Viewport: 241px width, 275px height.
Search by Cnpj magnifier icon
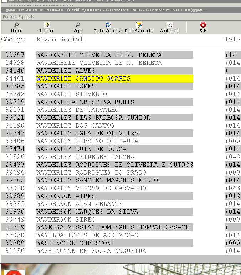(78, 25)
